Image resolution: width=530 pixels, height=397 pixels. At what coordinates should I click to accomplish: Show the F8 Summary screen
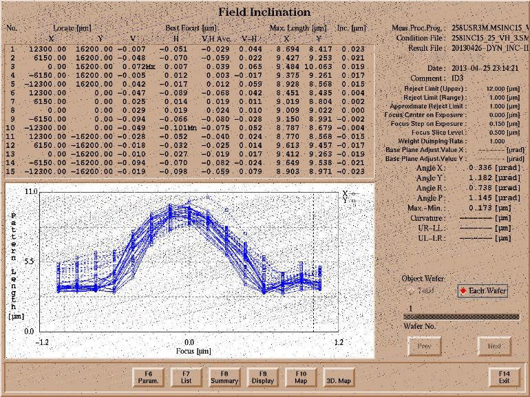[x=224, y=376]
